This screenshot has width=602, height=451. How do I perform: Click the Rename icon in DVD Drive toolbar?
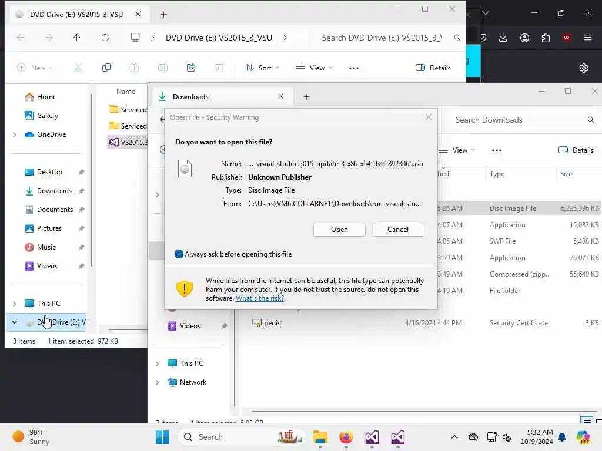pos(163,68)
